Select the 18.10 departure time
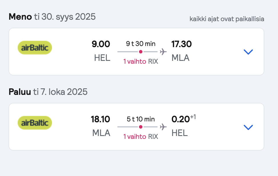The width and height of the screenshot is (278, 176). pyautogui.click(x=100, y=119)
